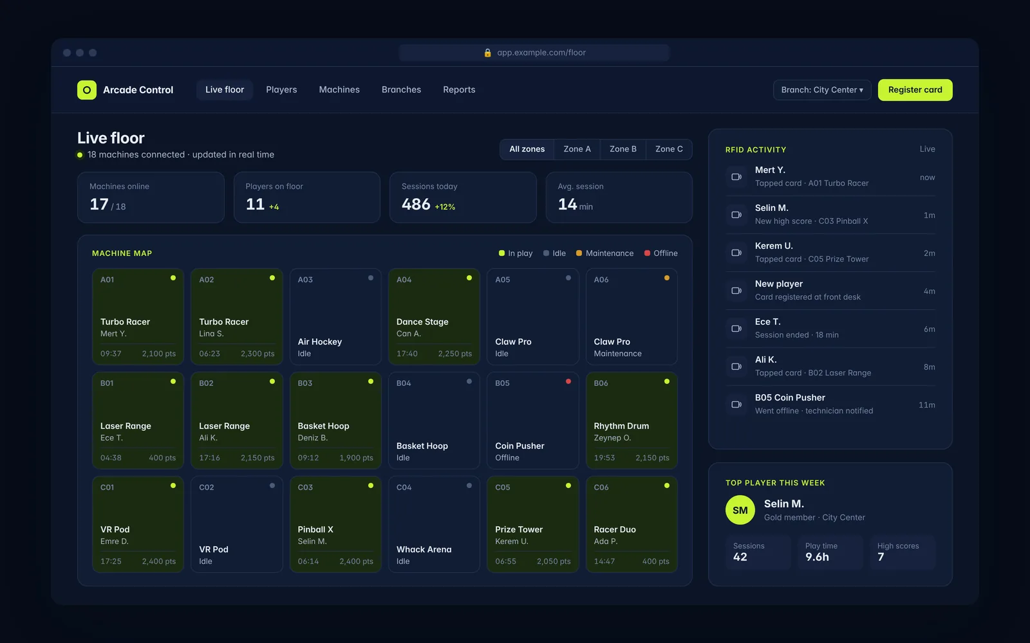The height and width of the screenshot is (643, 1030).
Task: Click the Selin M. top player name
Action: [x=784, y=504]
